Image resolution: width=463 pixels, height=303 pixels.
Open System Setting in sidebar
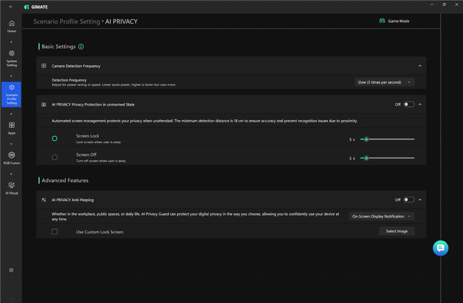(11, 58)
